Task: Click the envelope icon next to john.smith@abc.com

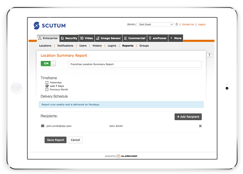Action: pos(43,126)
